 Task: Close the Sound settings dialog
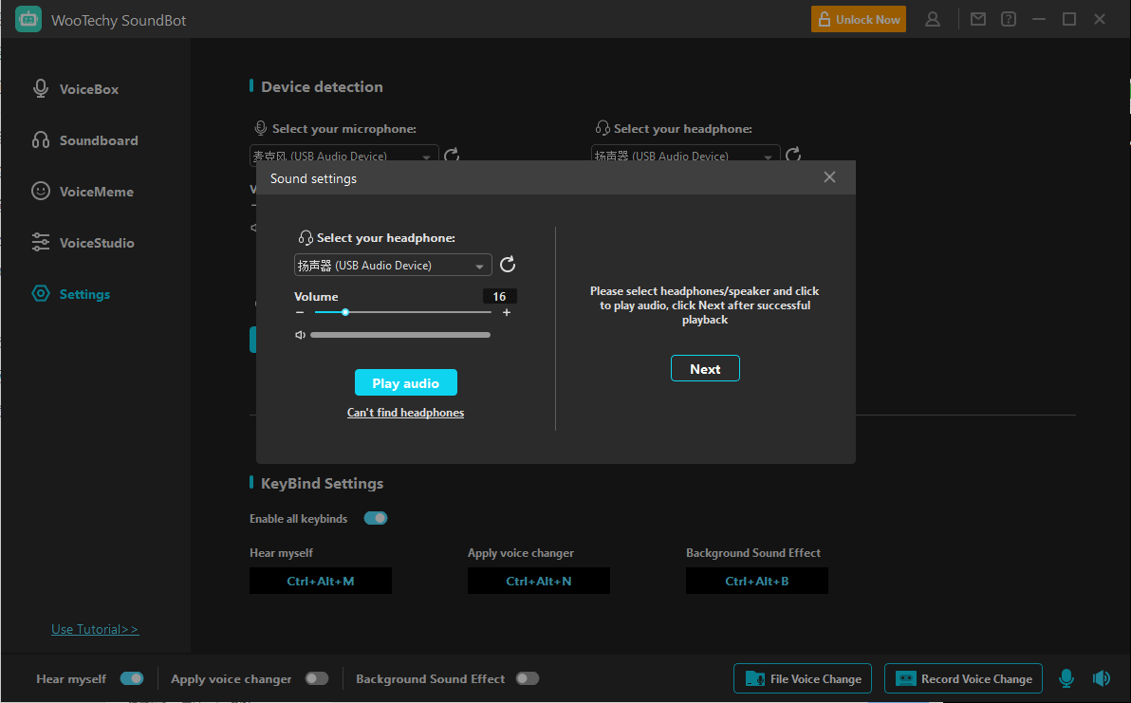pos(829,177)
